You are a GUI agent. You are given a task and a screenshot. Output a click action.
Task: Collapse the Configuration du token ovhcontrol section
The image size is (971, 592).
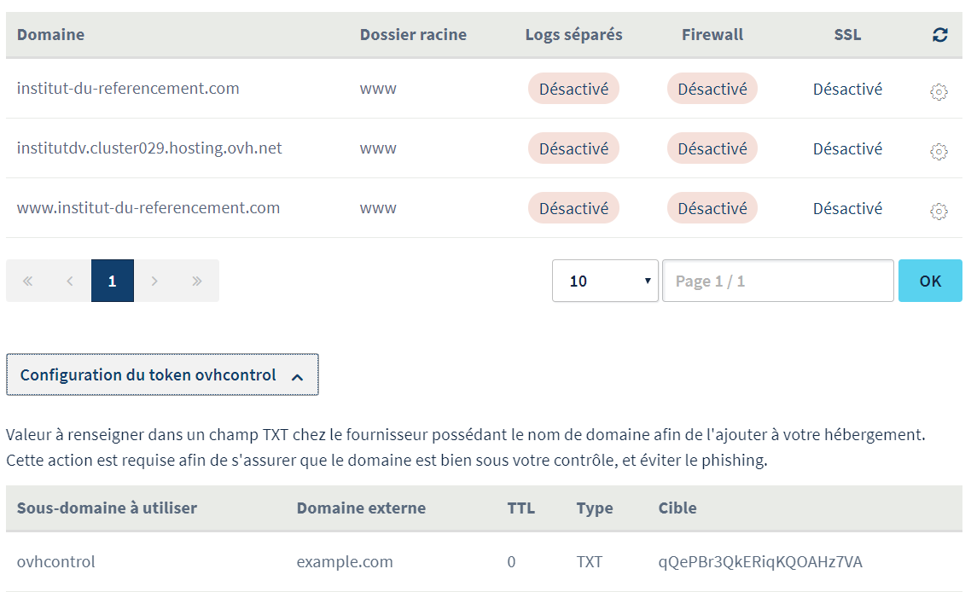(162, 375)
